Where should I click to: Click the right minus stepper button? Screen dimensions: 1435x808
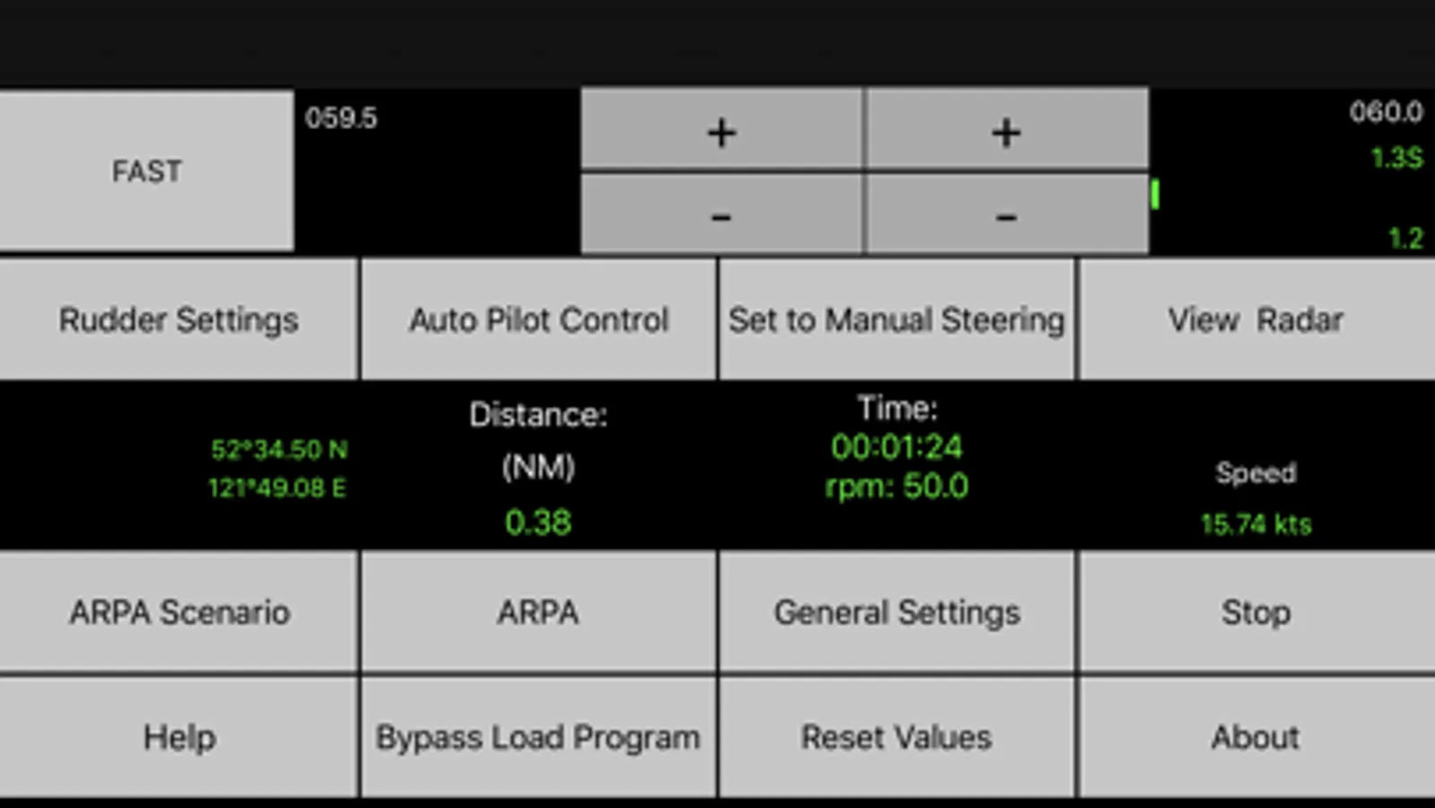click(x=1006, y=214)
